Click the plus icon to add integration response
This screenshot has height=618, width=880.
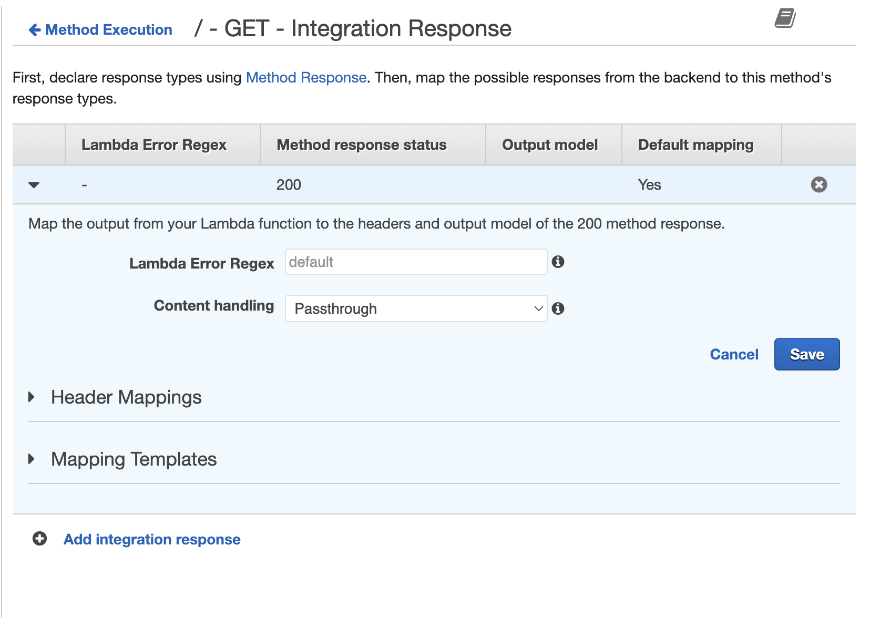38,539
